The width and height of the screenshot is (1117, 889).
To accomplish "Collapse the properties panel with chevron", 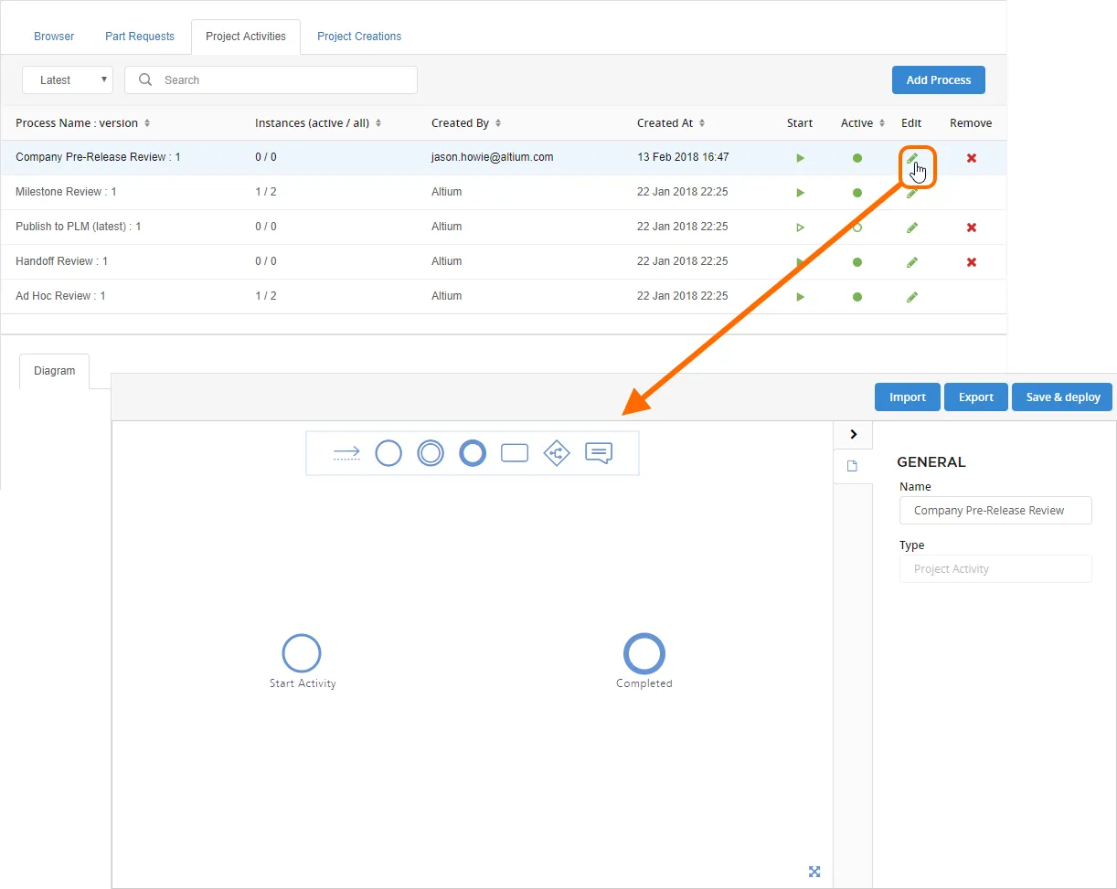I will pos(853,435).
